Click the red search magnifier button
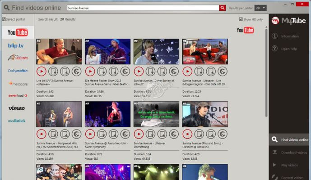Image resolution: width=311 pixels, height=180 pixels. pyautogui.click(x=223, y=8)
